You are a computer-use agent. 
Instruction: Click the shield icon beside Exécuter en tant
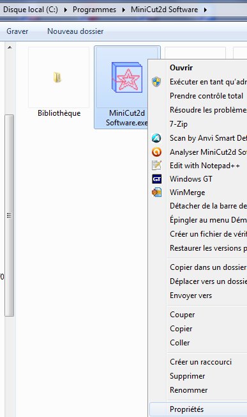pyautogui.click(x=156, y=82)
